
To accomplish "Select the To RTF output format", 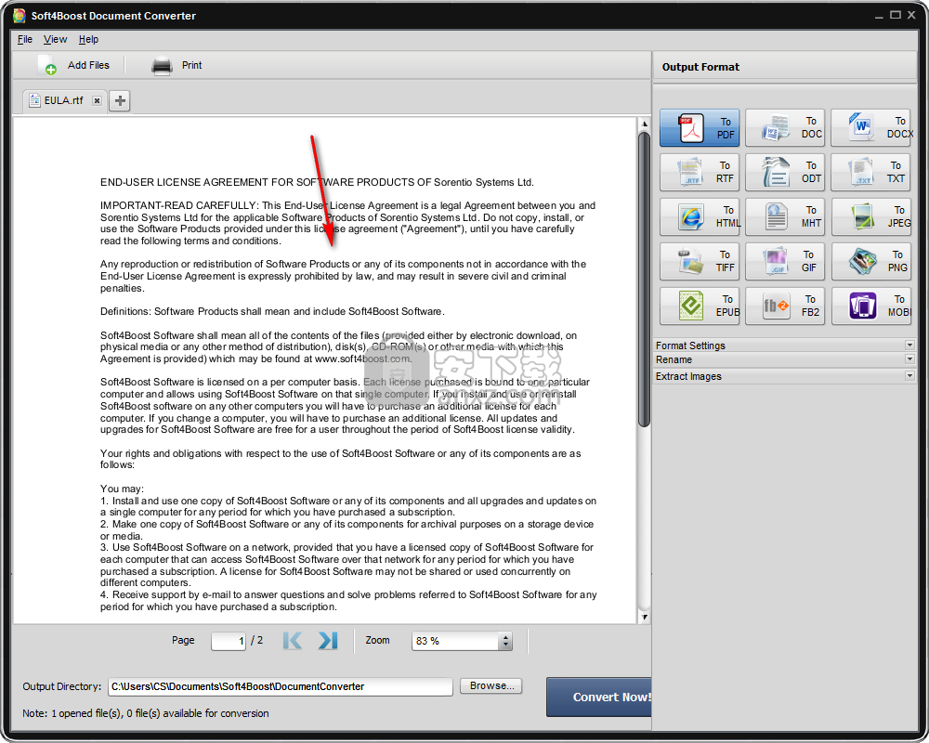I will 700,172.
